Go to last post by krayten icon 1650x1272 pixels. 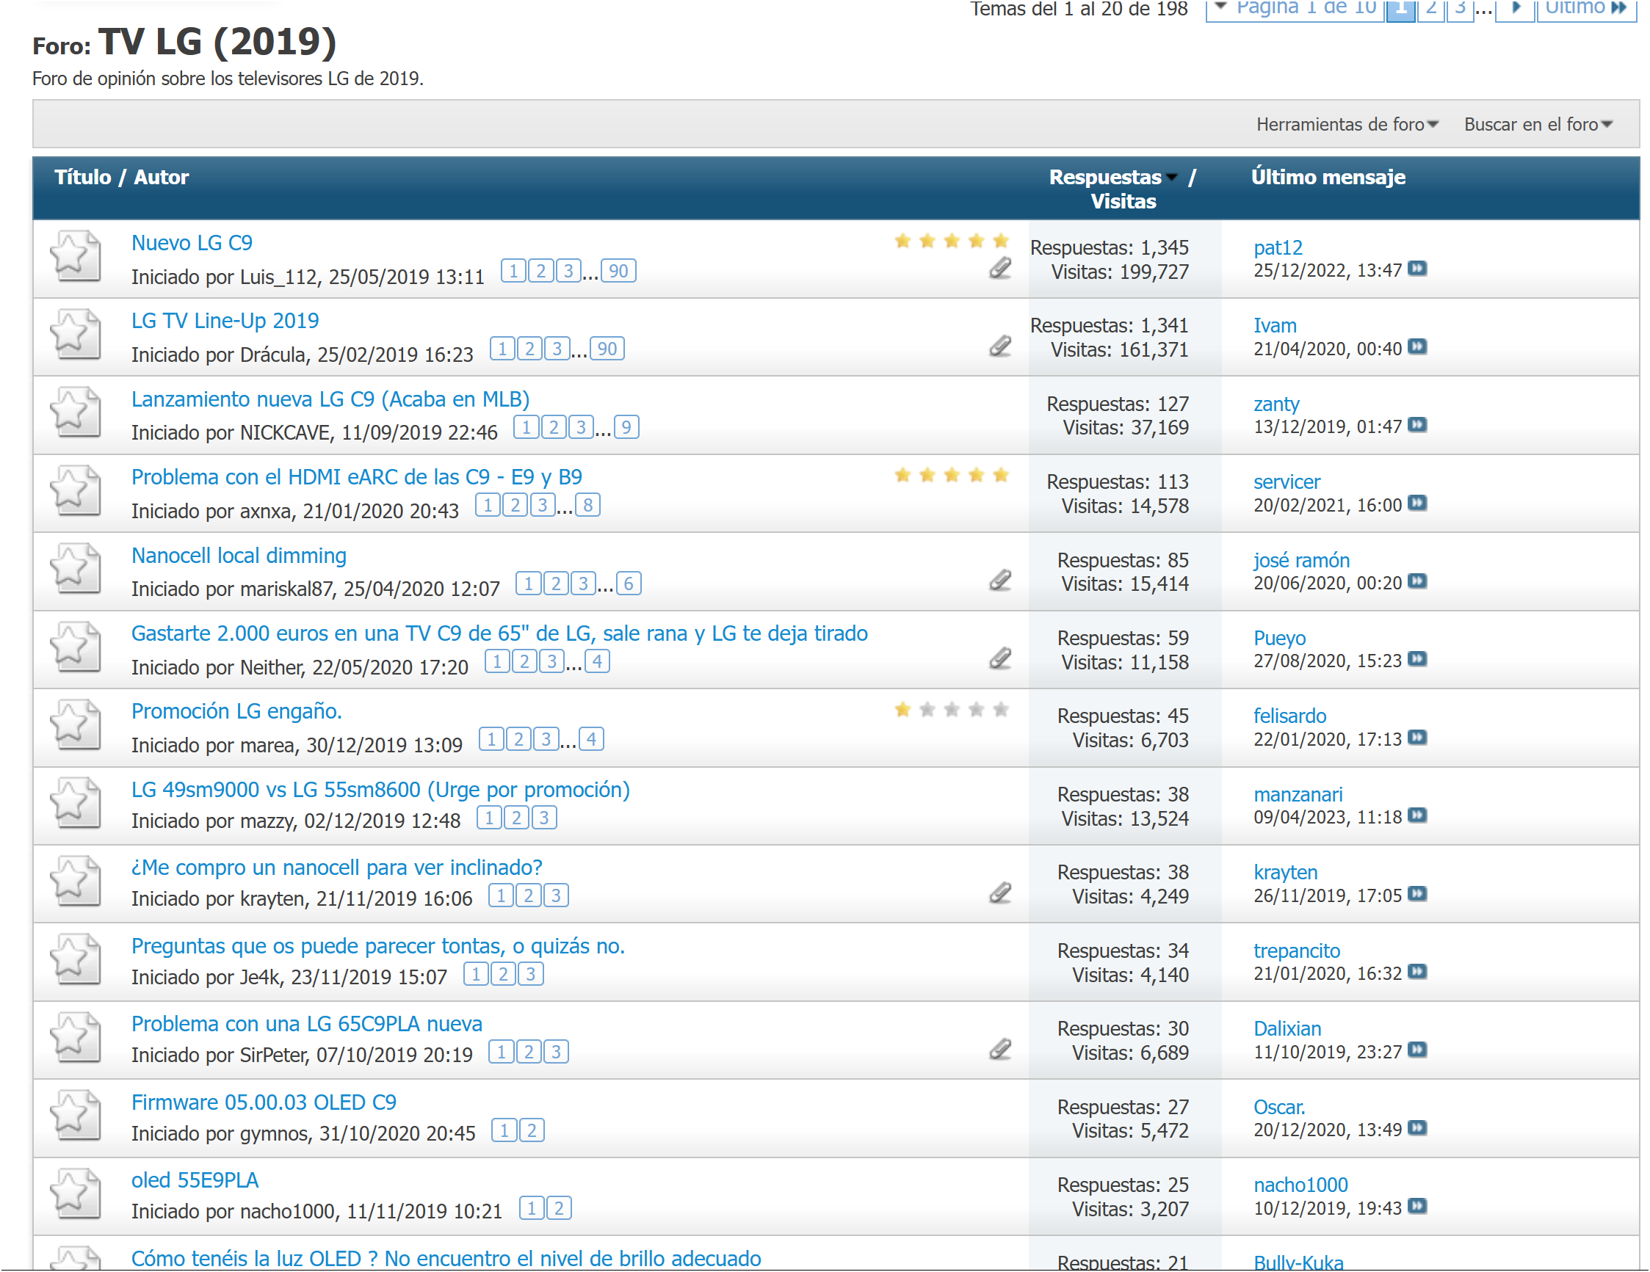point(1418,894)
